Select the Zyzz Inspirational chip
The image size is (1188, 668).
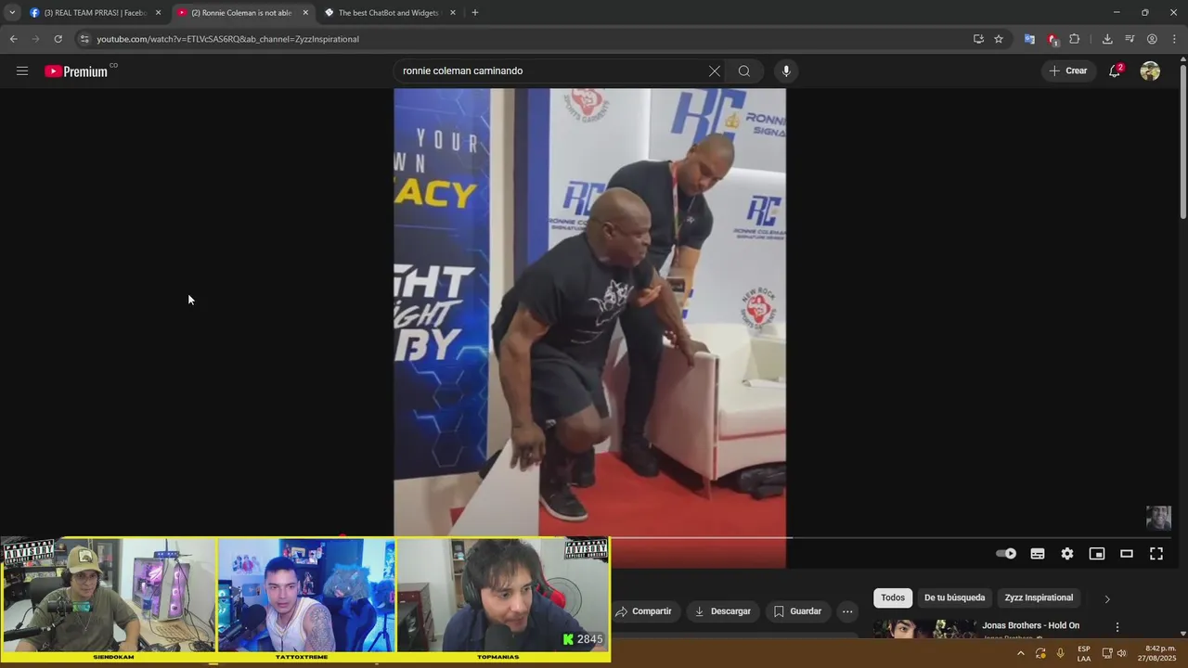click(1039, 598)
